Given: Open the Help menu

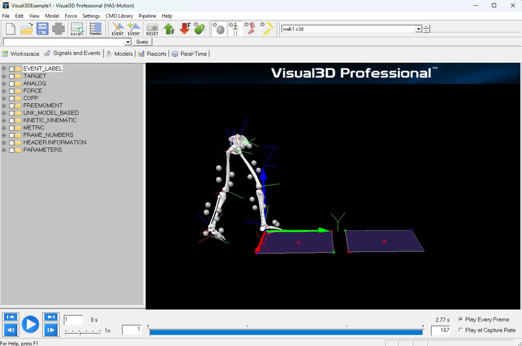Looking at the screenshot, I should 167,16.
